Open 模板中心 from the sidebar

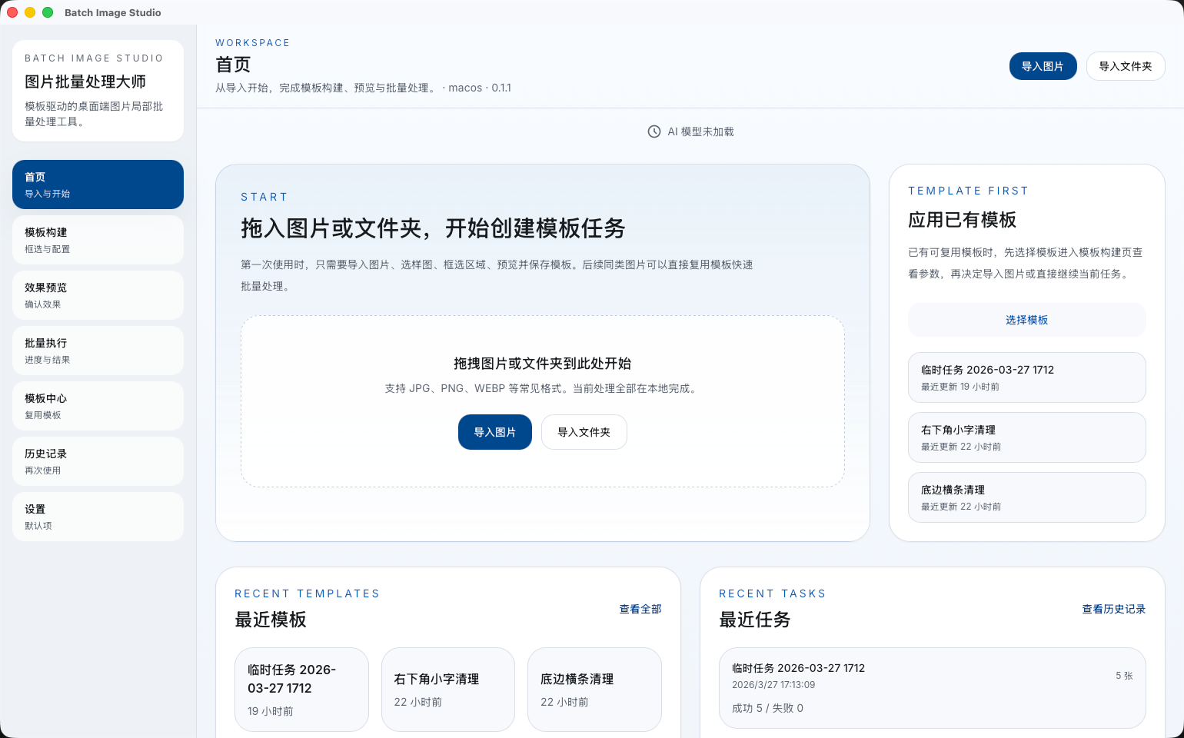point(98,406)
